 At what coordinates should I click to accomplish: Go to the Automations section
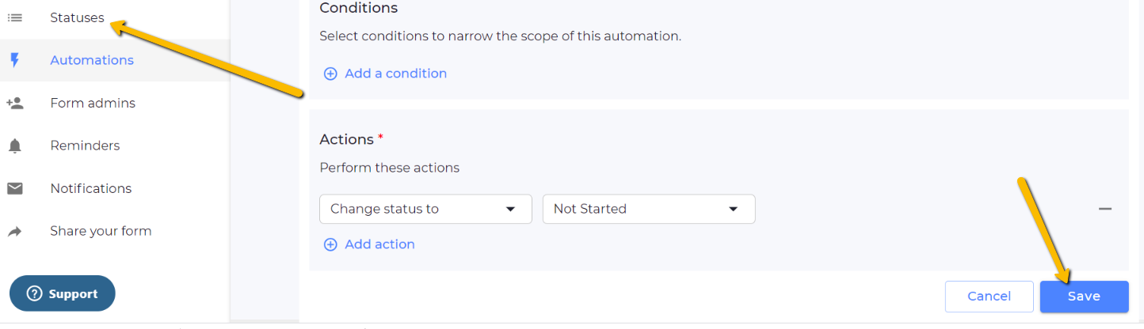pyautogui.click(x=92, y=60)
